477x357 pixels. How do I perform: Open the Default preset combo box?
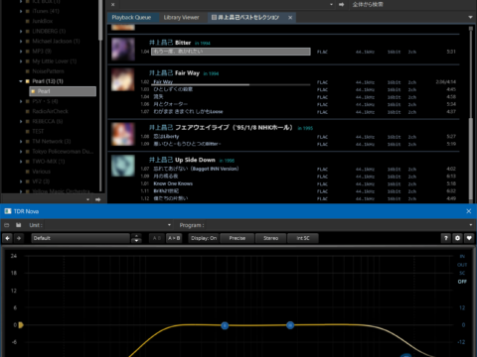(x=80, y=238)
